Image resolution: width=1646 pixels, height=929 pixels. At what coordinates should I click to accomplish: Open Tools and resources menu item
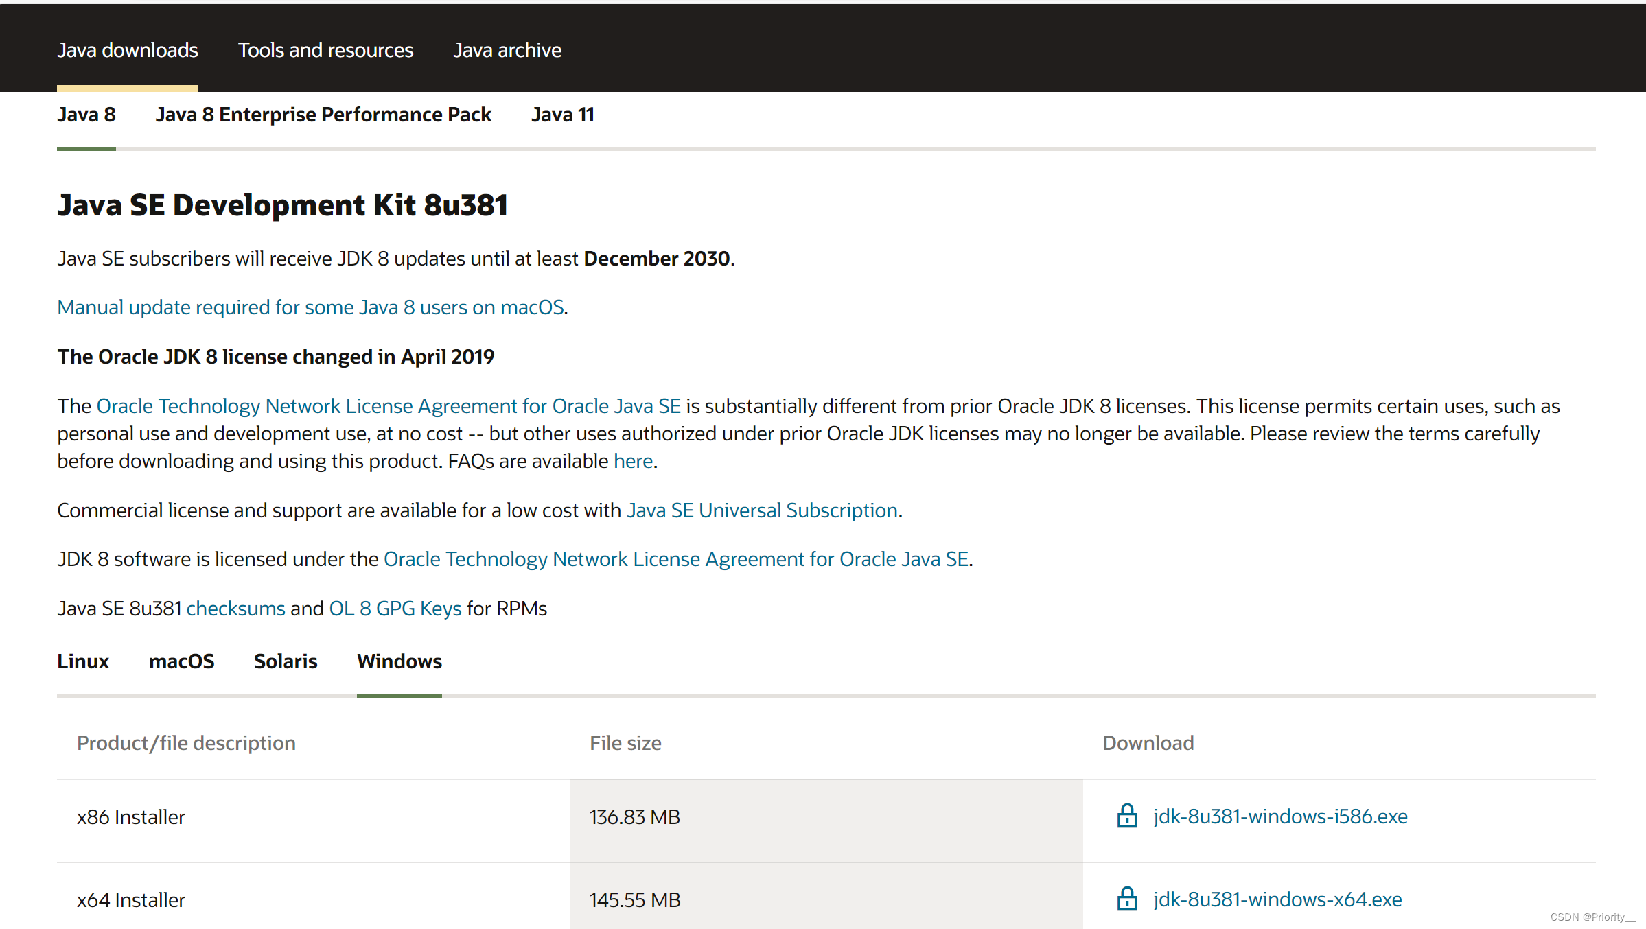pos(325,50)
